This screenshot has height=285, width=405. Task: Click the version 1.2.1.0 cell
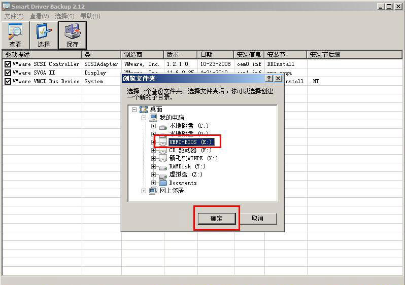(x=178, y=64)
